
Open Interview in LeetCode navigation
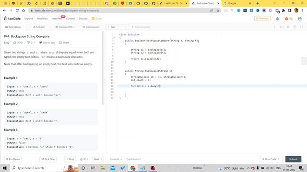click(x=57, y=19)
